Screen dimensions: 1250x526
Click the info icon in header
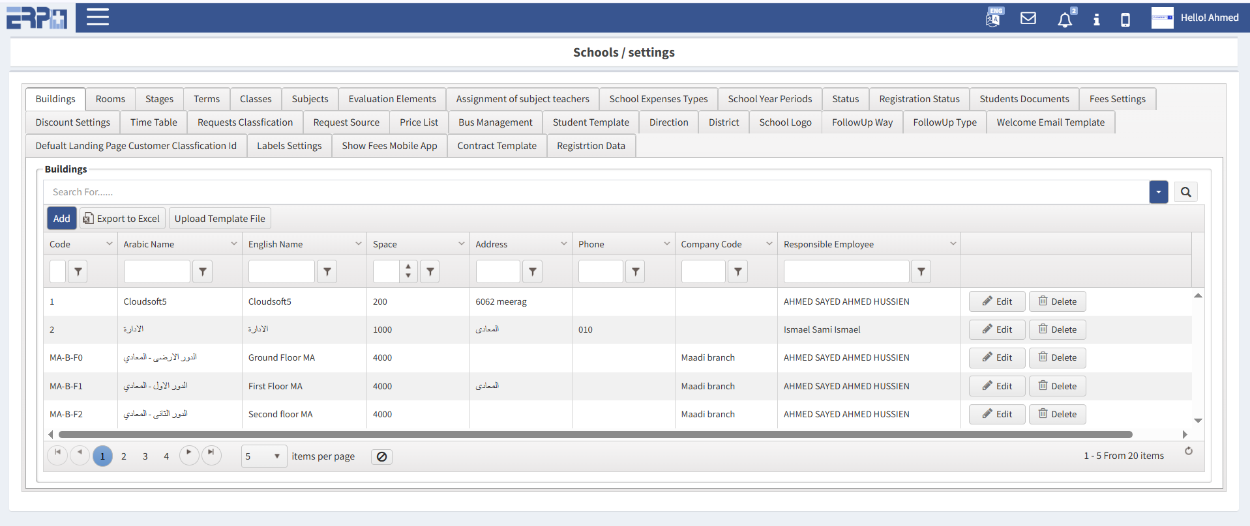point(1097,20)
